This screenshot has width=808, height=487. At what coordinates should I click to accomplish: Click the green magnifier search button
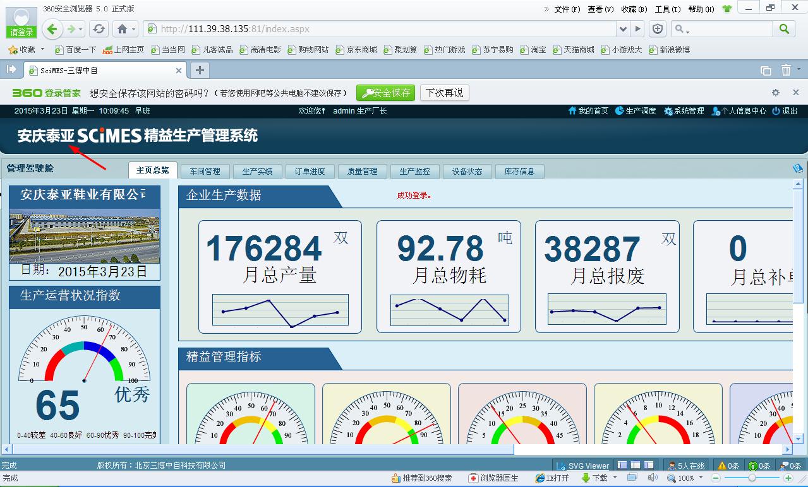coord(784,28)
